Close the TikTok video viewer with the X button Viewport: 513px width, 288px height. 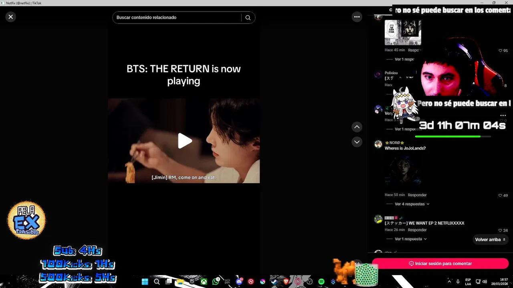pyautogui.click(x=10, y=17)
